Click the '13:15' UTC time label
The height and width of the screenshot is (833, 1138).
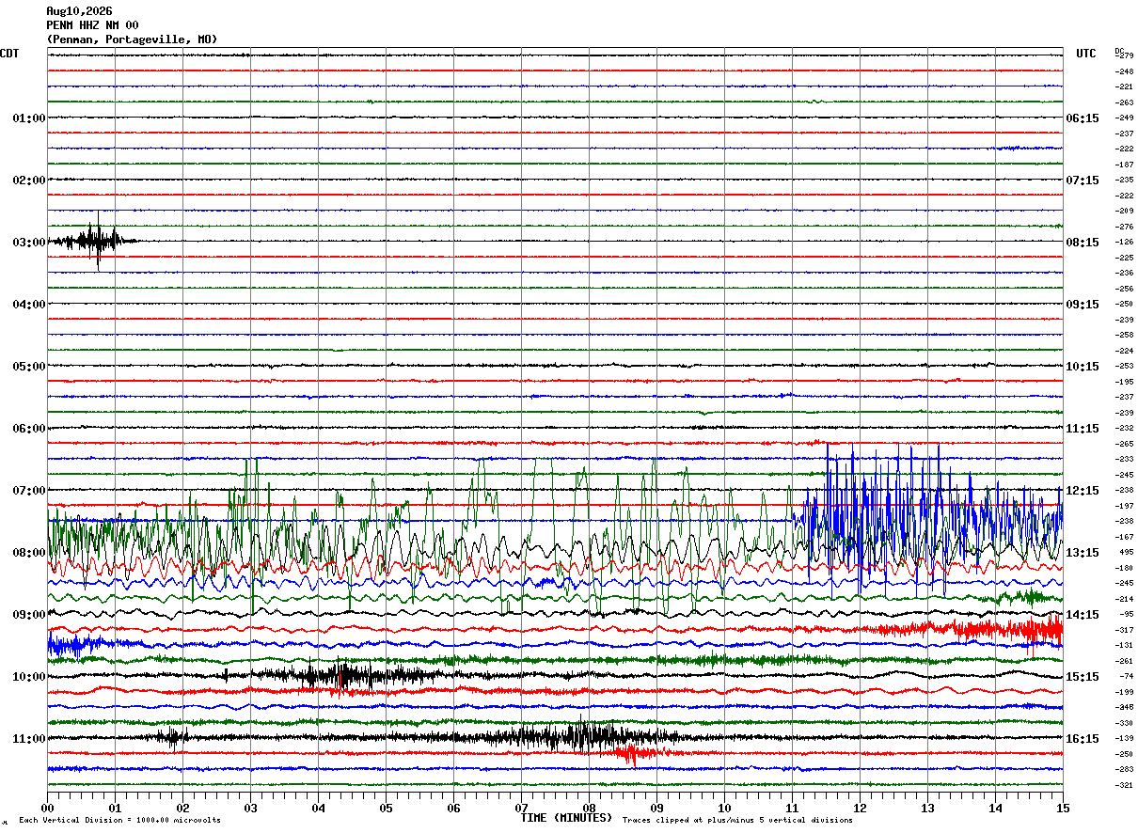click(x=1082, y=553)
